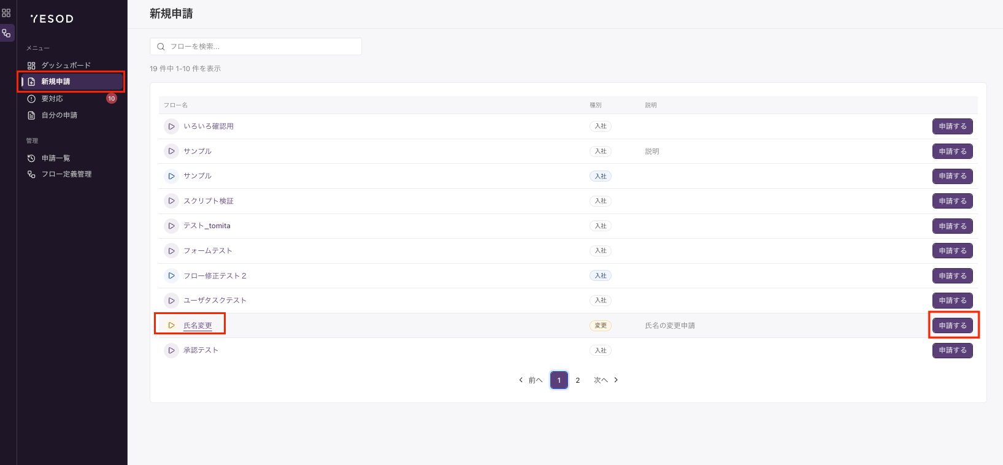Viewport: 1003px width, 465px height.
Task: Open the 氏名変更 flow name link
Action: coord(198,326)
